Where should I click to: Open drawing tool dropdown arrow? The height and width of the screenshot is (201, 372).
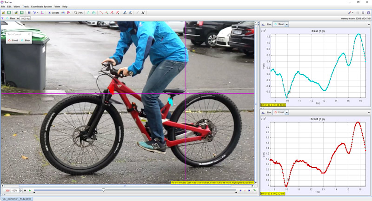click(x=352, y=13)
